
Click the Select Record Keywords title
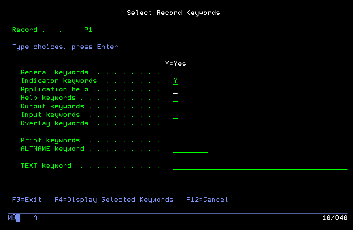173,13
